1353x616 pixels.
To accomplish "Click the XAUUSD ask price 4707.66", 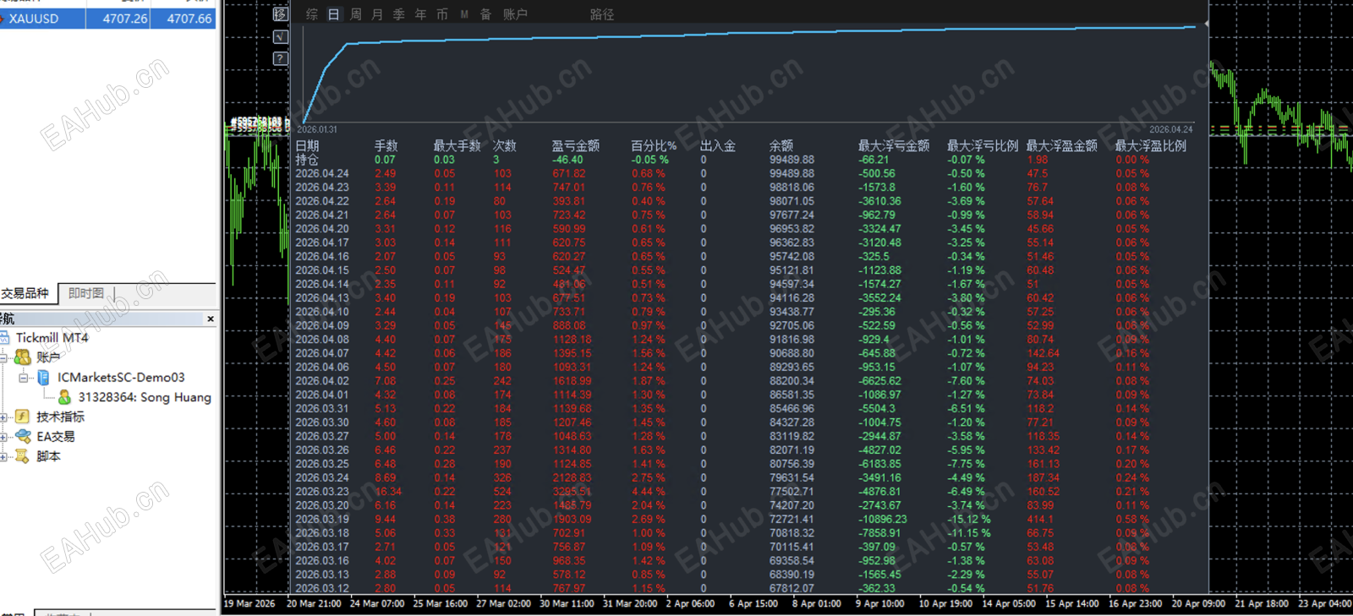I will [189, 19].
